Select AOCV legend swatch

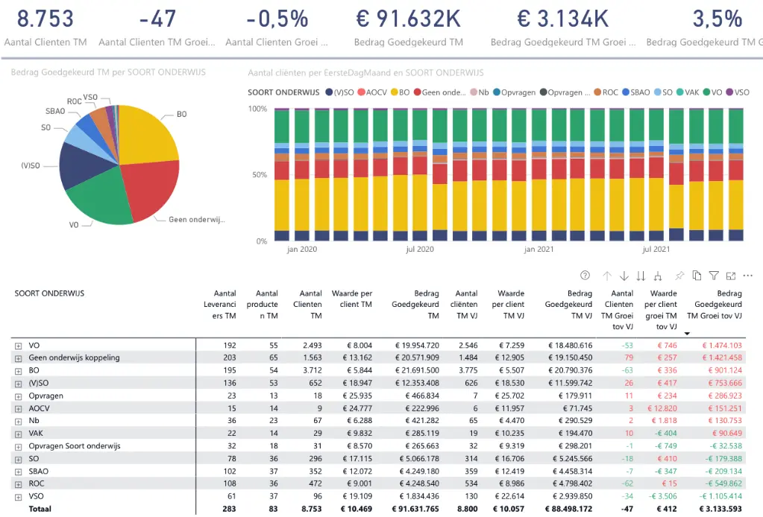pos(361,92)
